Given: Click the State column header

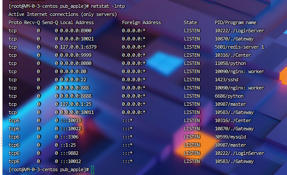Looking at the screenshot, I should click(x=191, y=22).
